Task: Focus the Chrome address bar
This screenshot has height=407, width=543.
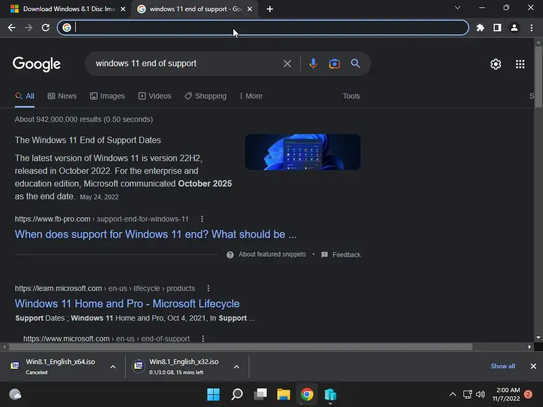Action: coord(263,28)
